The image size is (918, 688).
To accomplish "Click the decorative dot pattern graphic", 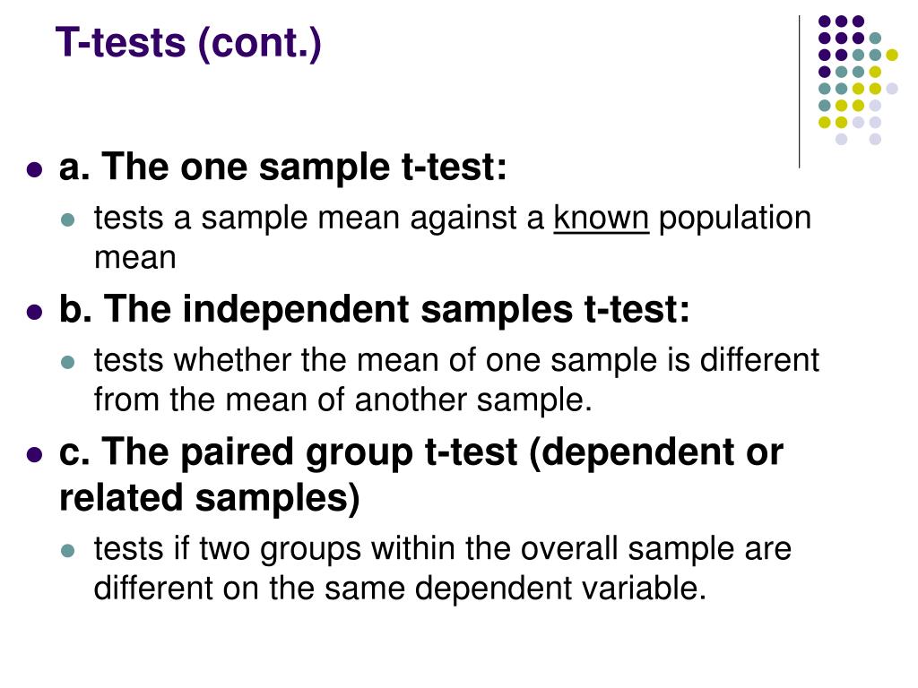I will [x=858, y=80].
